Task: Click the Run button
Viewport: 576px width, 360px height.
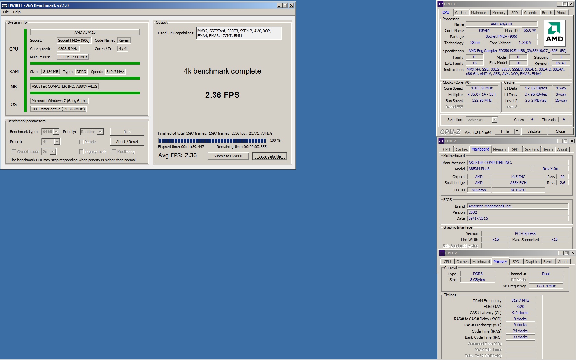Action: (127, 132)
